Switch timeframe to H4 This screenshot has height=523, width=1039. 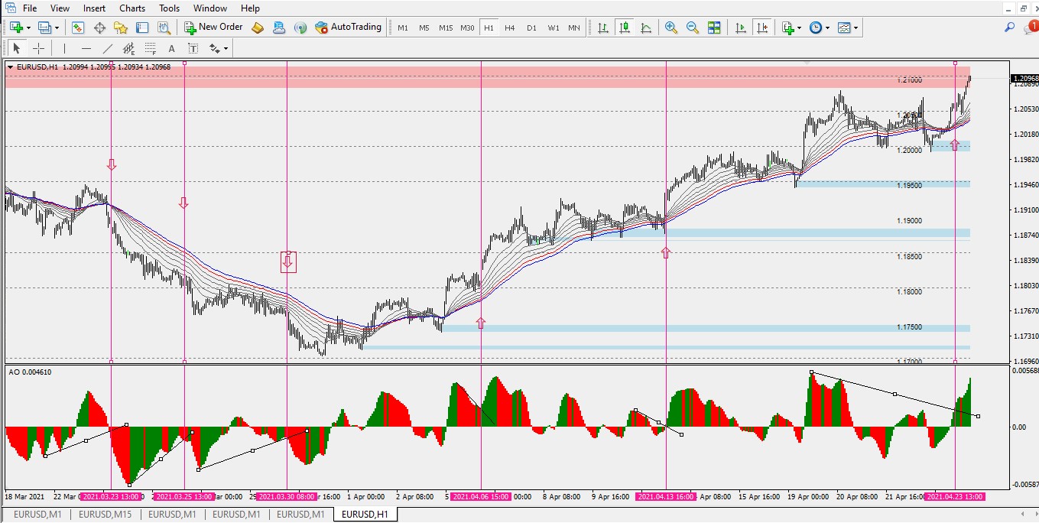click(x=510, y=28)
